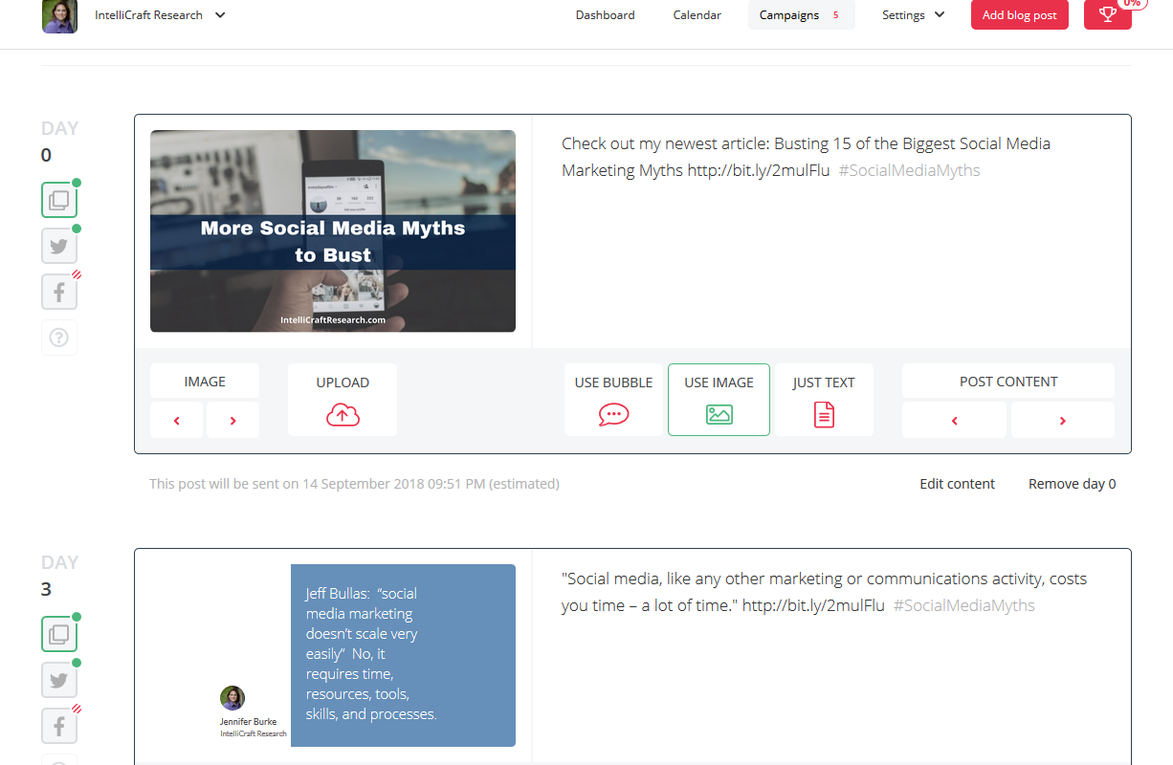Click the question mark help icon Day 0

[x=59, y=338]
